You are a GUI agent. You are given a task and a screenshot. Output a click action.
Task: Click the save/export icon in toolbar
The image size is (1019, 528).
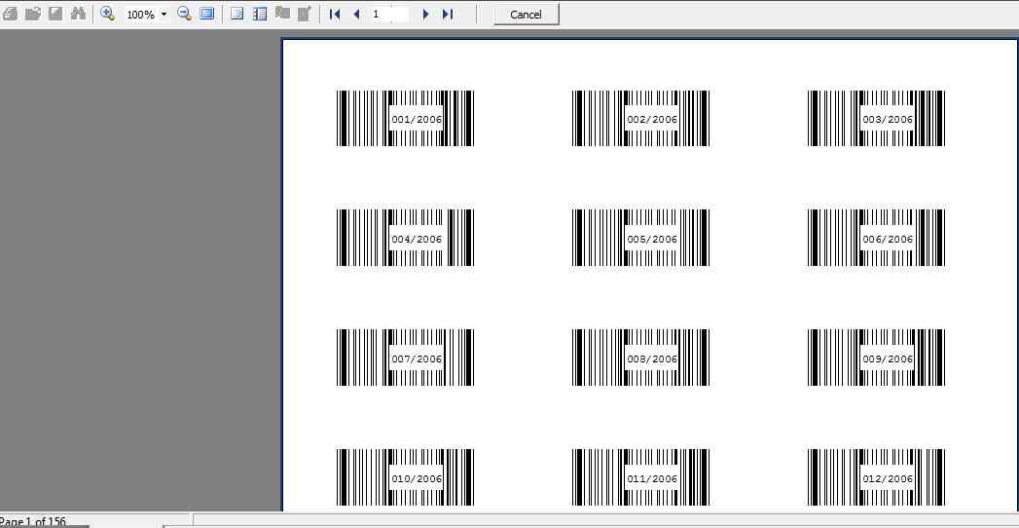55,14
